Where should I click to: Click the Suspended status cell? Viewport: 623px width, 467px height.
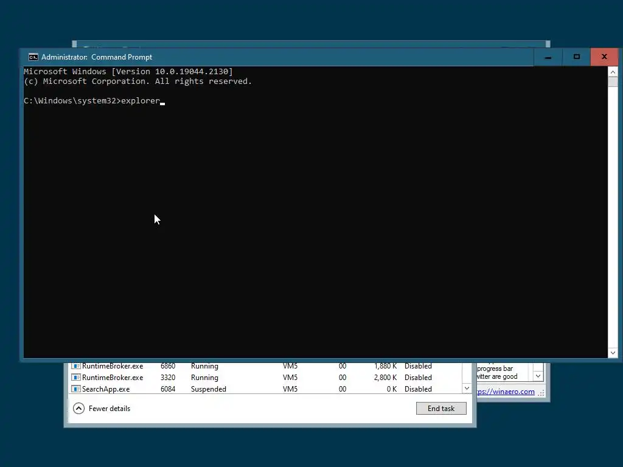pyautogui.click(x=209, y=389)
